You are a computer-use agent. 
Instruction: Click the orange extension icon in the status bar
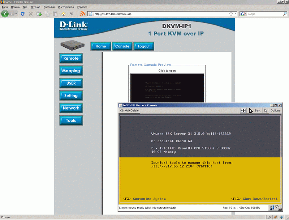(x=276, y=217)
